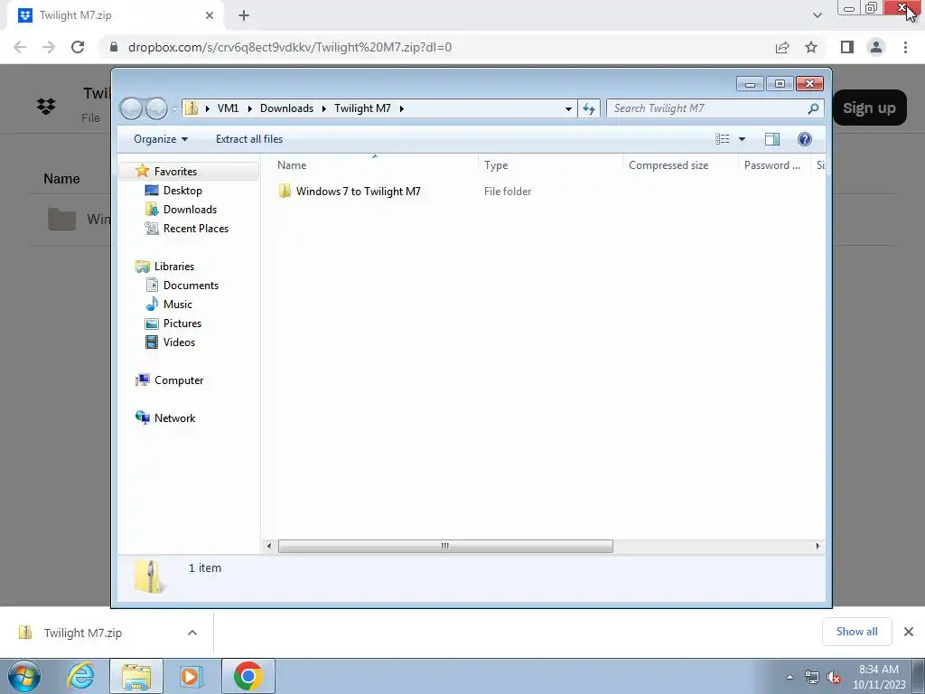The width and height of the screenshot is (925, 694).
Task: Expand download options chevron for Twilight M7.zip
Action: tap(192, 633)
